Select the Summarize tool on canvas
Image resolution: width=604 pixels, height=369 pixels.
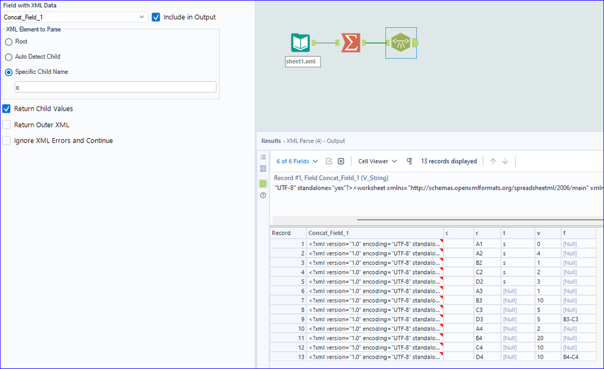click(x=351, y=42)
